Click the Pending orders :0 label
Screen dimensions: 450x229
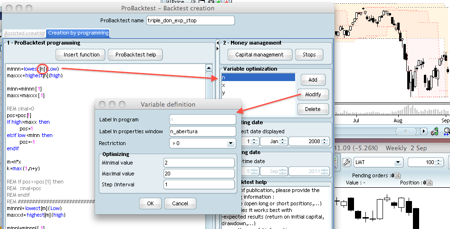(373, 175)
